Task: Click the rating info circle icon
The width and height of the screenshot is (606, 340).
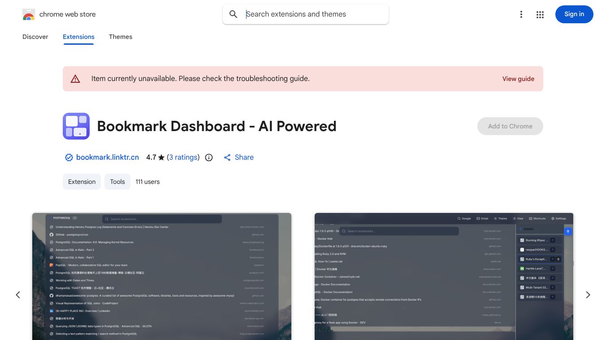Action: click(209, 157)
